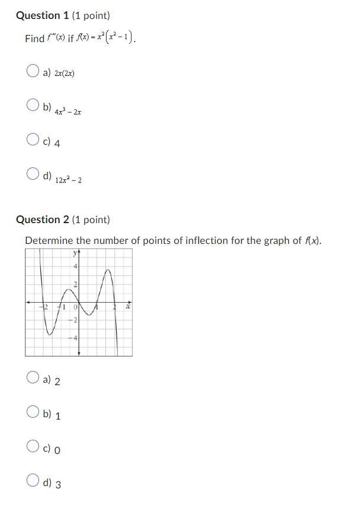Select answer b) 4x³ − 2x

click(x=33, y=106)
